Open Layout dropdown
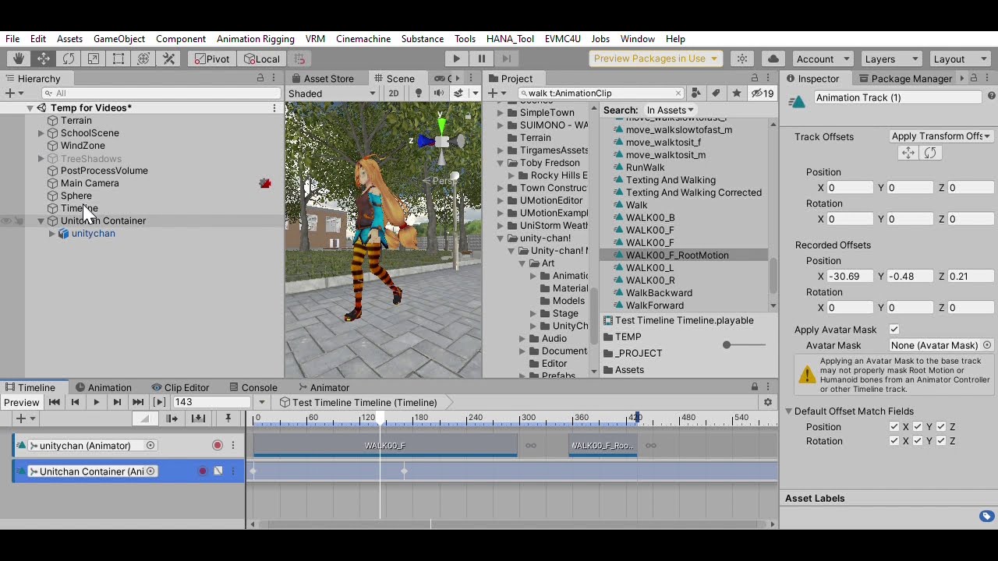The height and width of the screenshot is (561, 998). coord(959,58)
